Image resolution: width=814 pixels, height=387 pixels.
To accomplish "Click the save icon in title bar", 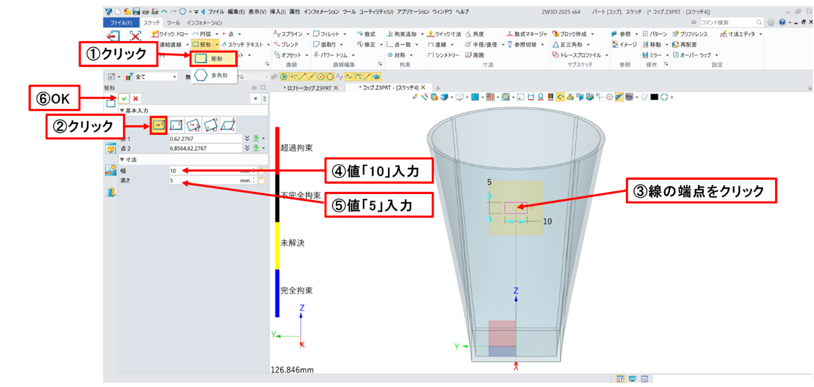I will coord(136,11).
